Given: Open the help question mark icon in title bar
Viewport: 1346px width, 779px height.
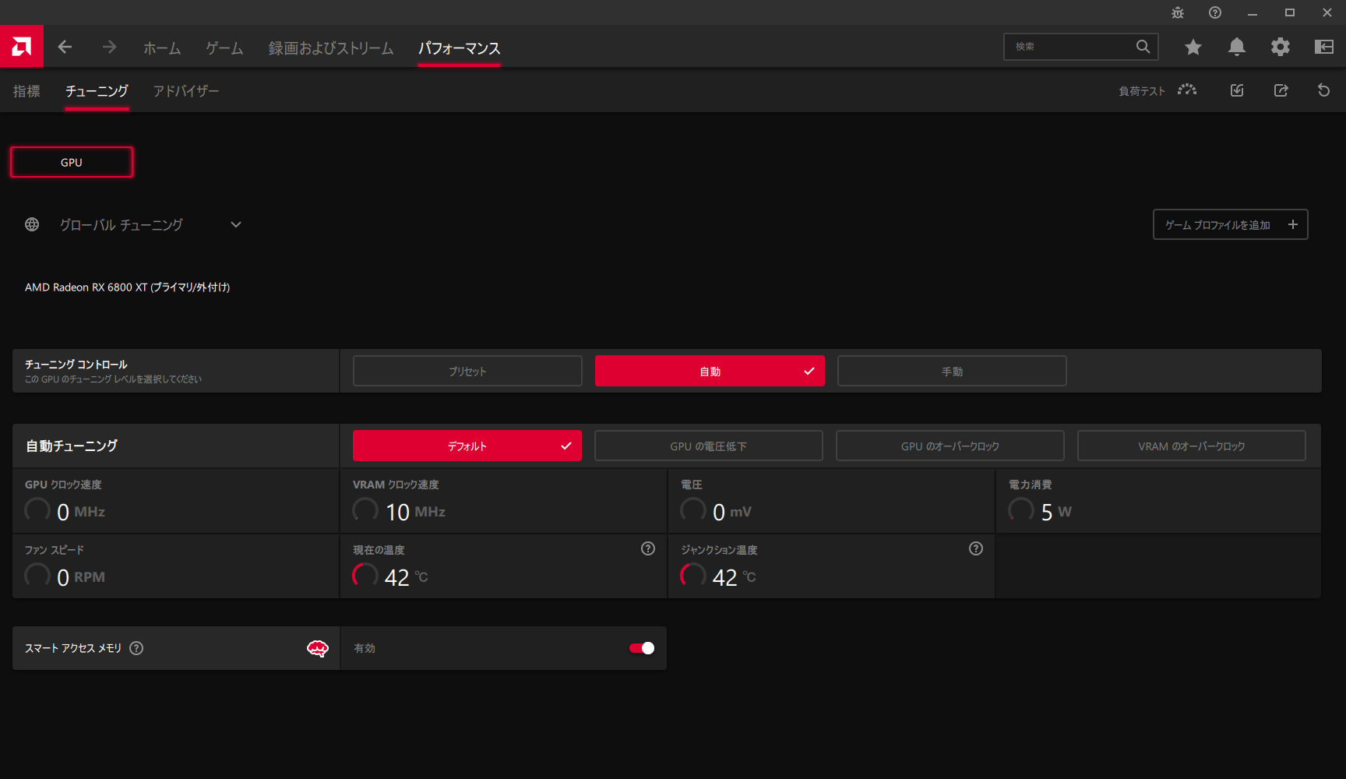Looking at the screenshot, I should (1215, 12).
